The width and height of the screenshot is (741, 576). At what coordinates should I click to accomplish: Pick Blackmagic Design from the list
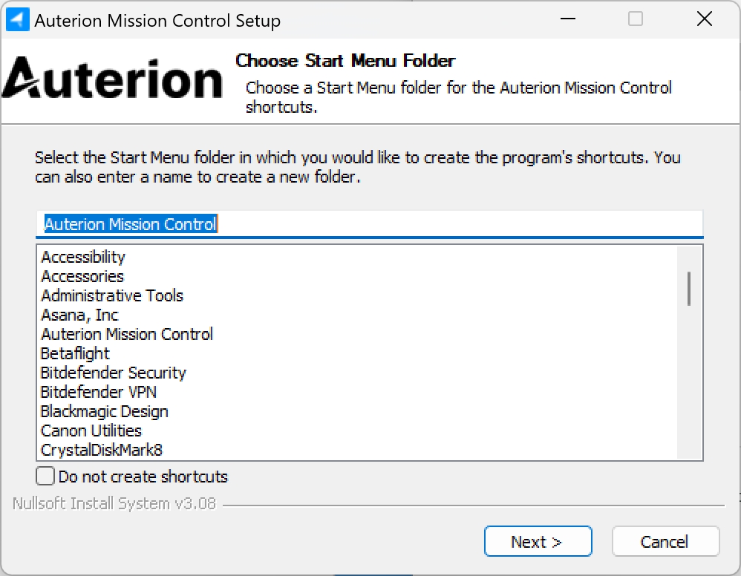coord(105,412)
